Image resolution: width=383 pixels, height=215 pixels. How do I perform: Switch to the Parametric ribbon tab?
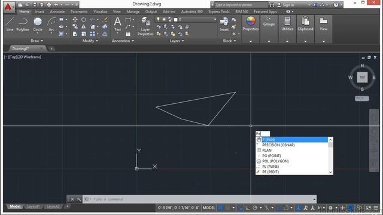[79, 11]
